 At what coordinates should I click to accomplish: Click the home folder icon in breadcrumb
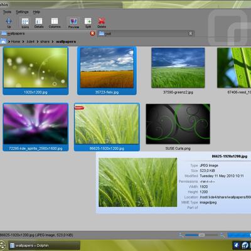[x=3, y=41]
